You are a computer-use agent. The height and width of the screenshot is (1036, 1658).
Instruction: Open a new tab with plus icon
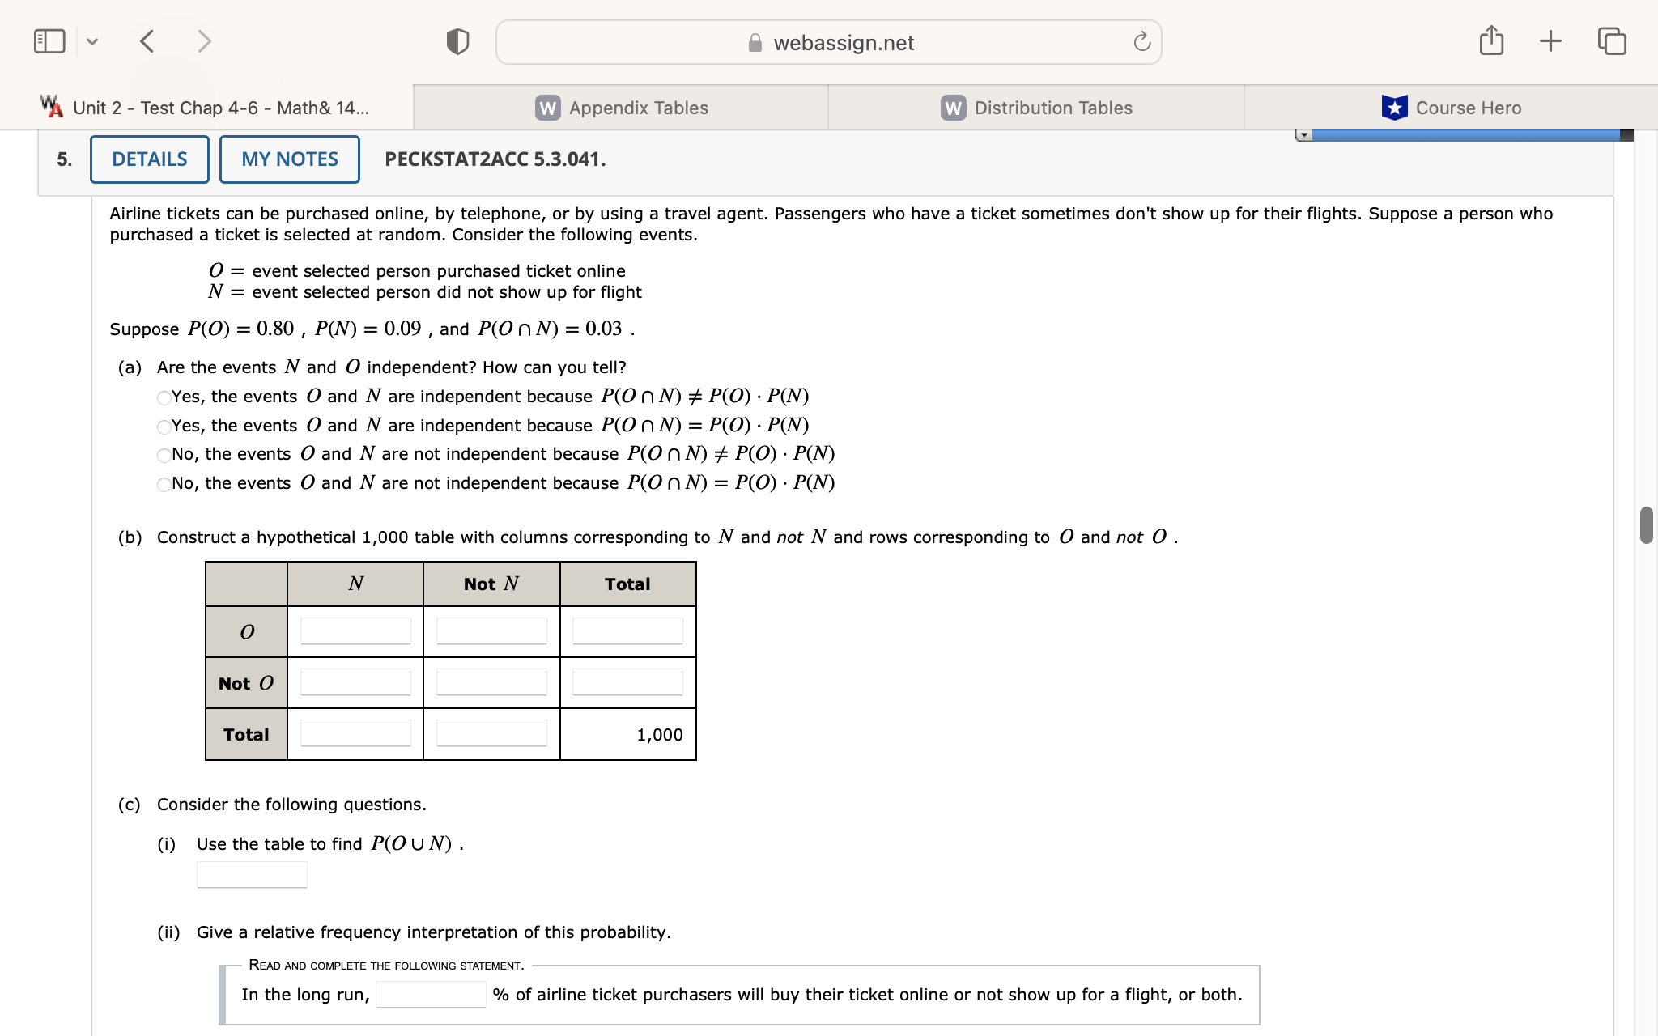point(1550,40)
